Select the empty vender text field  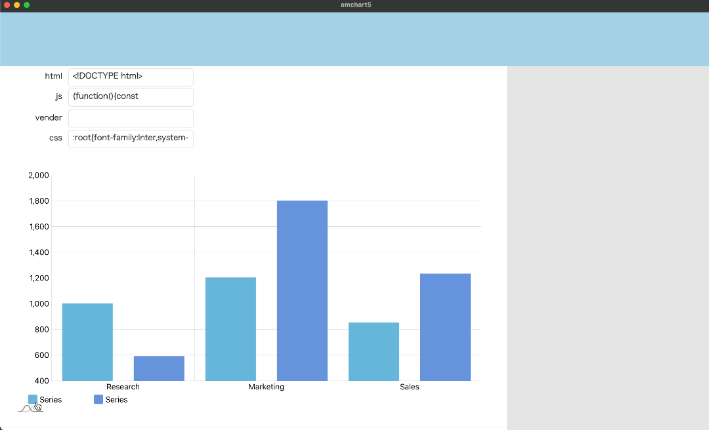(x=131, y=118)
